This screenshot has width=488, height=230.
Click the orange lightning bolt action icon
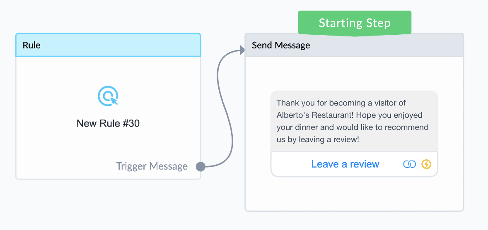[426, 164]
